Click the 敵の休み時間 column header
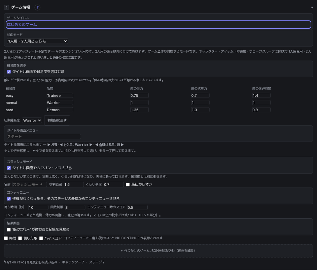This screenshot has height=270, width=317. click(262, 88)
